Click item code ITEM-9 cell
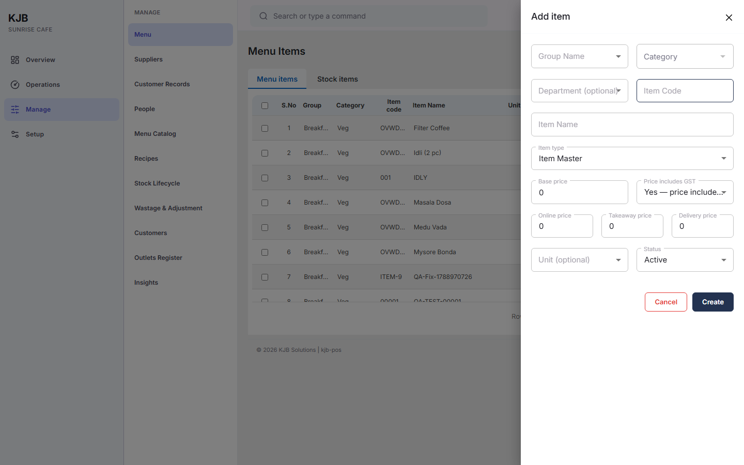Viewport: 744px width, 465px height. 391,277
